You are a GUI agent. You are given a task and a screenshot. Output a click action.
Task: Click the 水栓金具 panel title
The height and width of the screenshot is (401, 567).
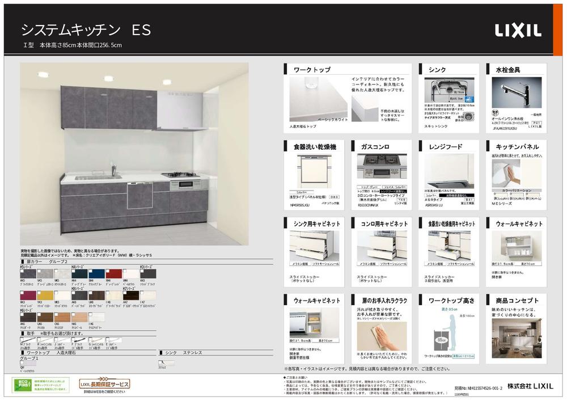tap(507, 70)
